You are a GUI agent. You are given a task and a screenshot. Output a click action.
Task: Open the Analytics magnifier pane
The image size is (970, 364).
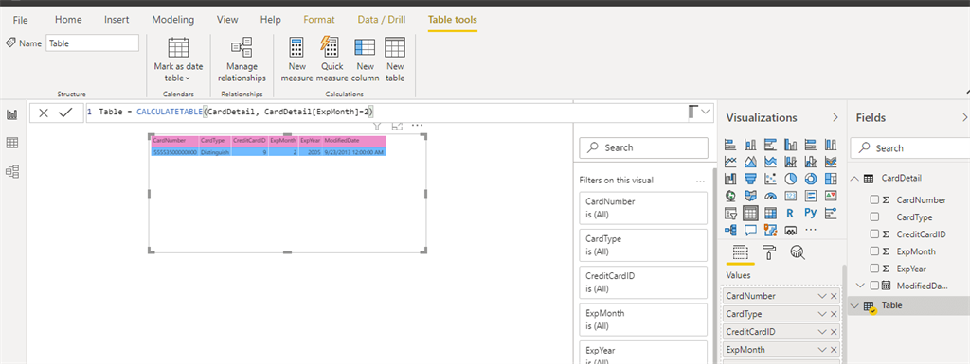[x=798, y=251]
